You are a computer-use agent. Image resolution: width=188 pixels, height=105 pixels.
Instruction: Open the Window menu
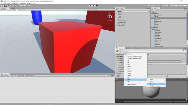pos(29,3)
